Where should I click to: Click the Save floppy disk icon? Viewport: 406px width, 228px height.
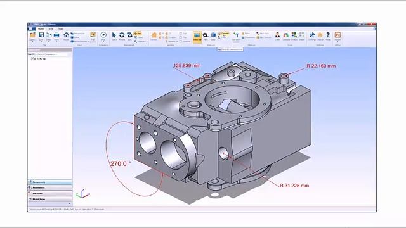click(41, 35)
